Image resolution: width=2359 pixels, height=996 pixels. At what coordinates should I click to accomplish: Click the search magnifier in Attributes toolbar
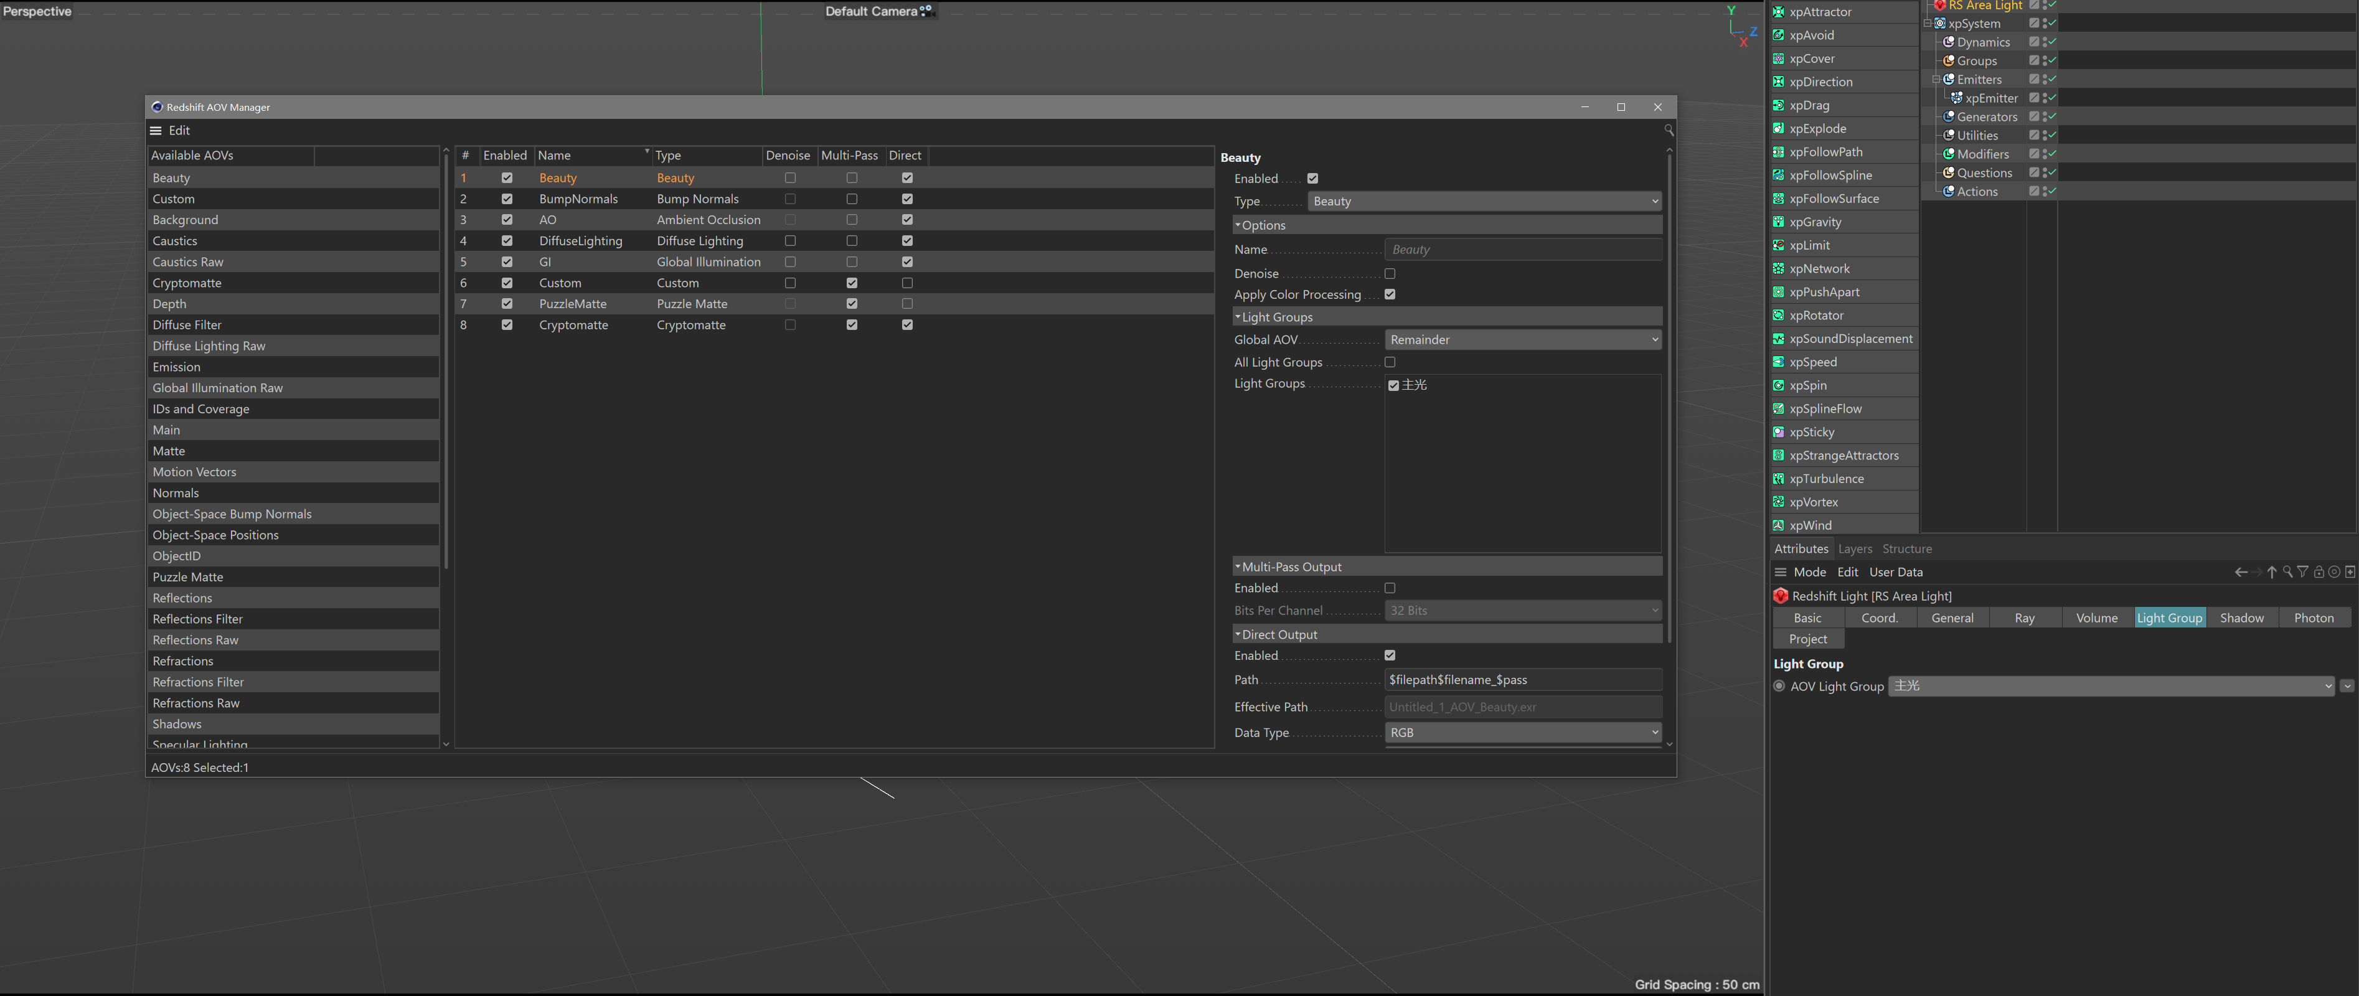pos(2287,572)
